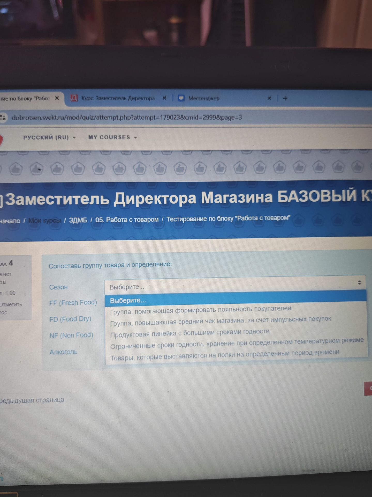Click the 'Сопоставь группу товара и определение' text
This screenshot has width=372, height=497.
click(x=110, y=265)
